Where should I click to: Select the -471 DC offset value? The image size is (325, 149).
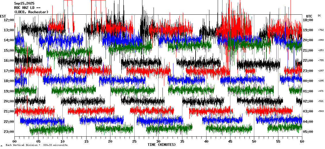[x=321, y=91]
